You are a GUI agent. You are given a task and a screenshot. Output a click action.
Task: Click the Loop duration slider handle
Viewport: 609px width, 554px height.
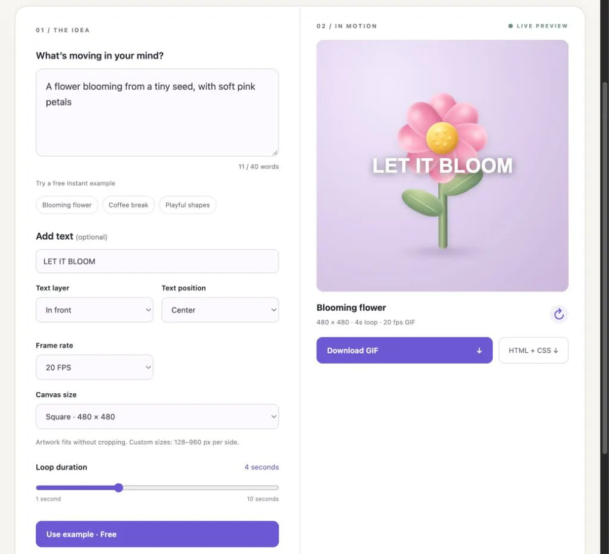(x=119, y=487)
